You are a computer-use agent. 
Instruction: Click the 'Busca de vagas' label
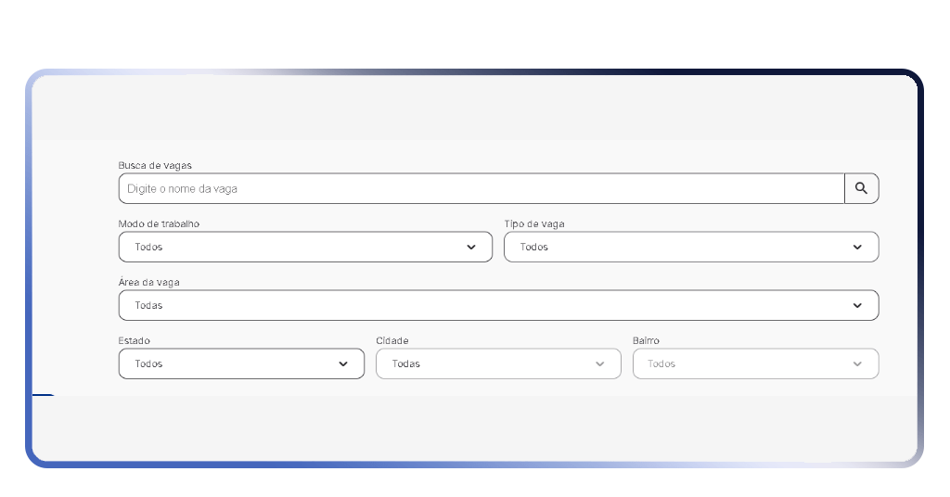[155, 165]
